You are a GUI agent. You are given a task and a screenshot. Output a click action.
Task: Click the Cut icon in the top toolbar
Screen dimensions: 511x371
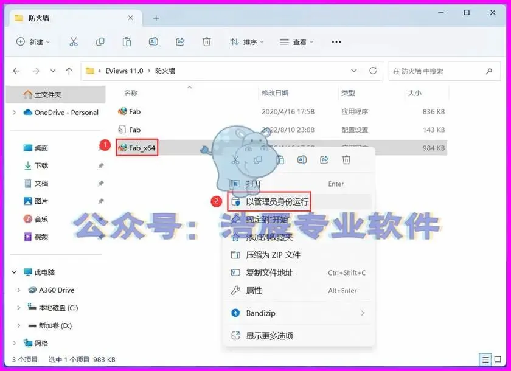point(74,42)
